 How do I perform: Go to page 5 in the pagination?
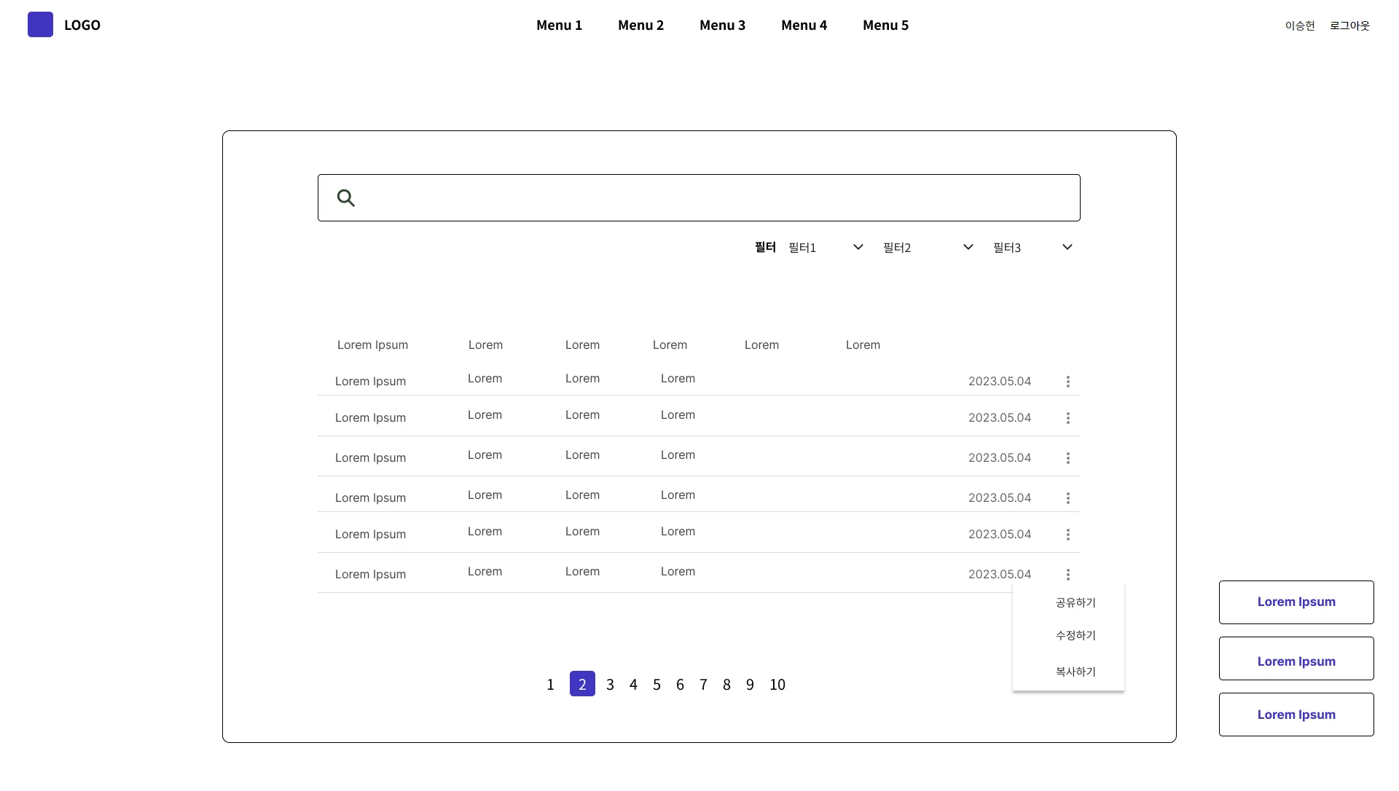[x=657, y=684]
